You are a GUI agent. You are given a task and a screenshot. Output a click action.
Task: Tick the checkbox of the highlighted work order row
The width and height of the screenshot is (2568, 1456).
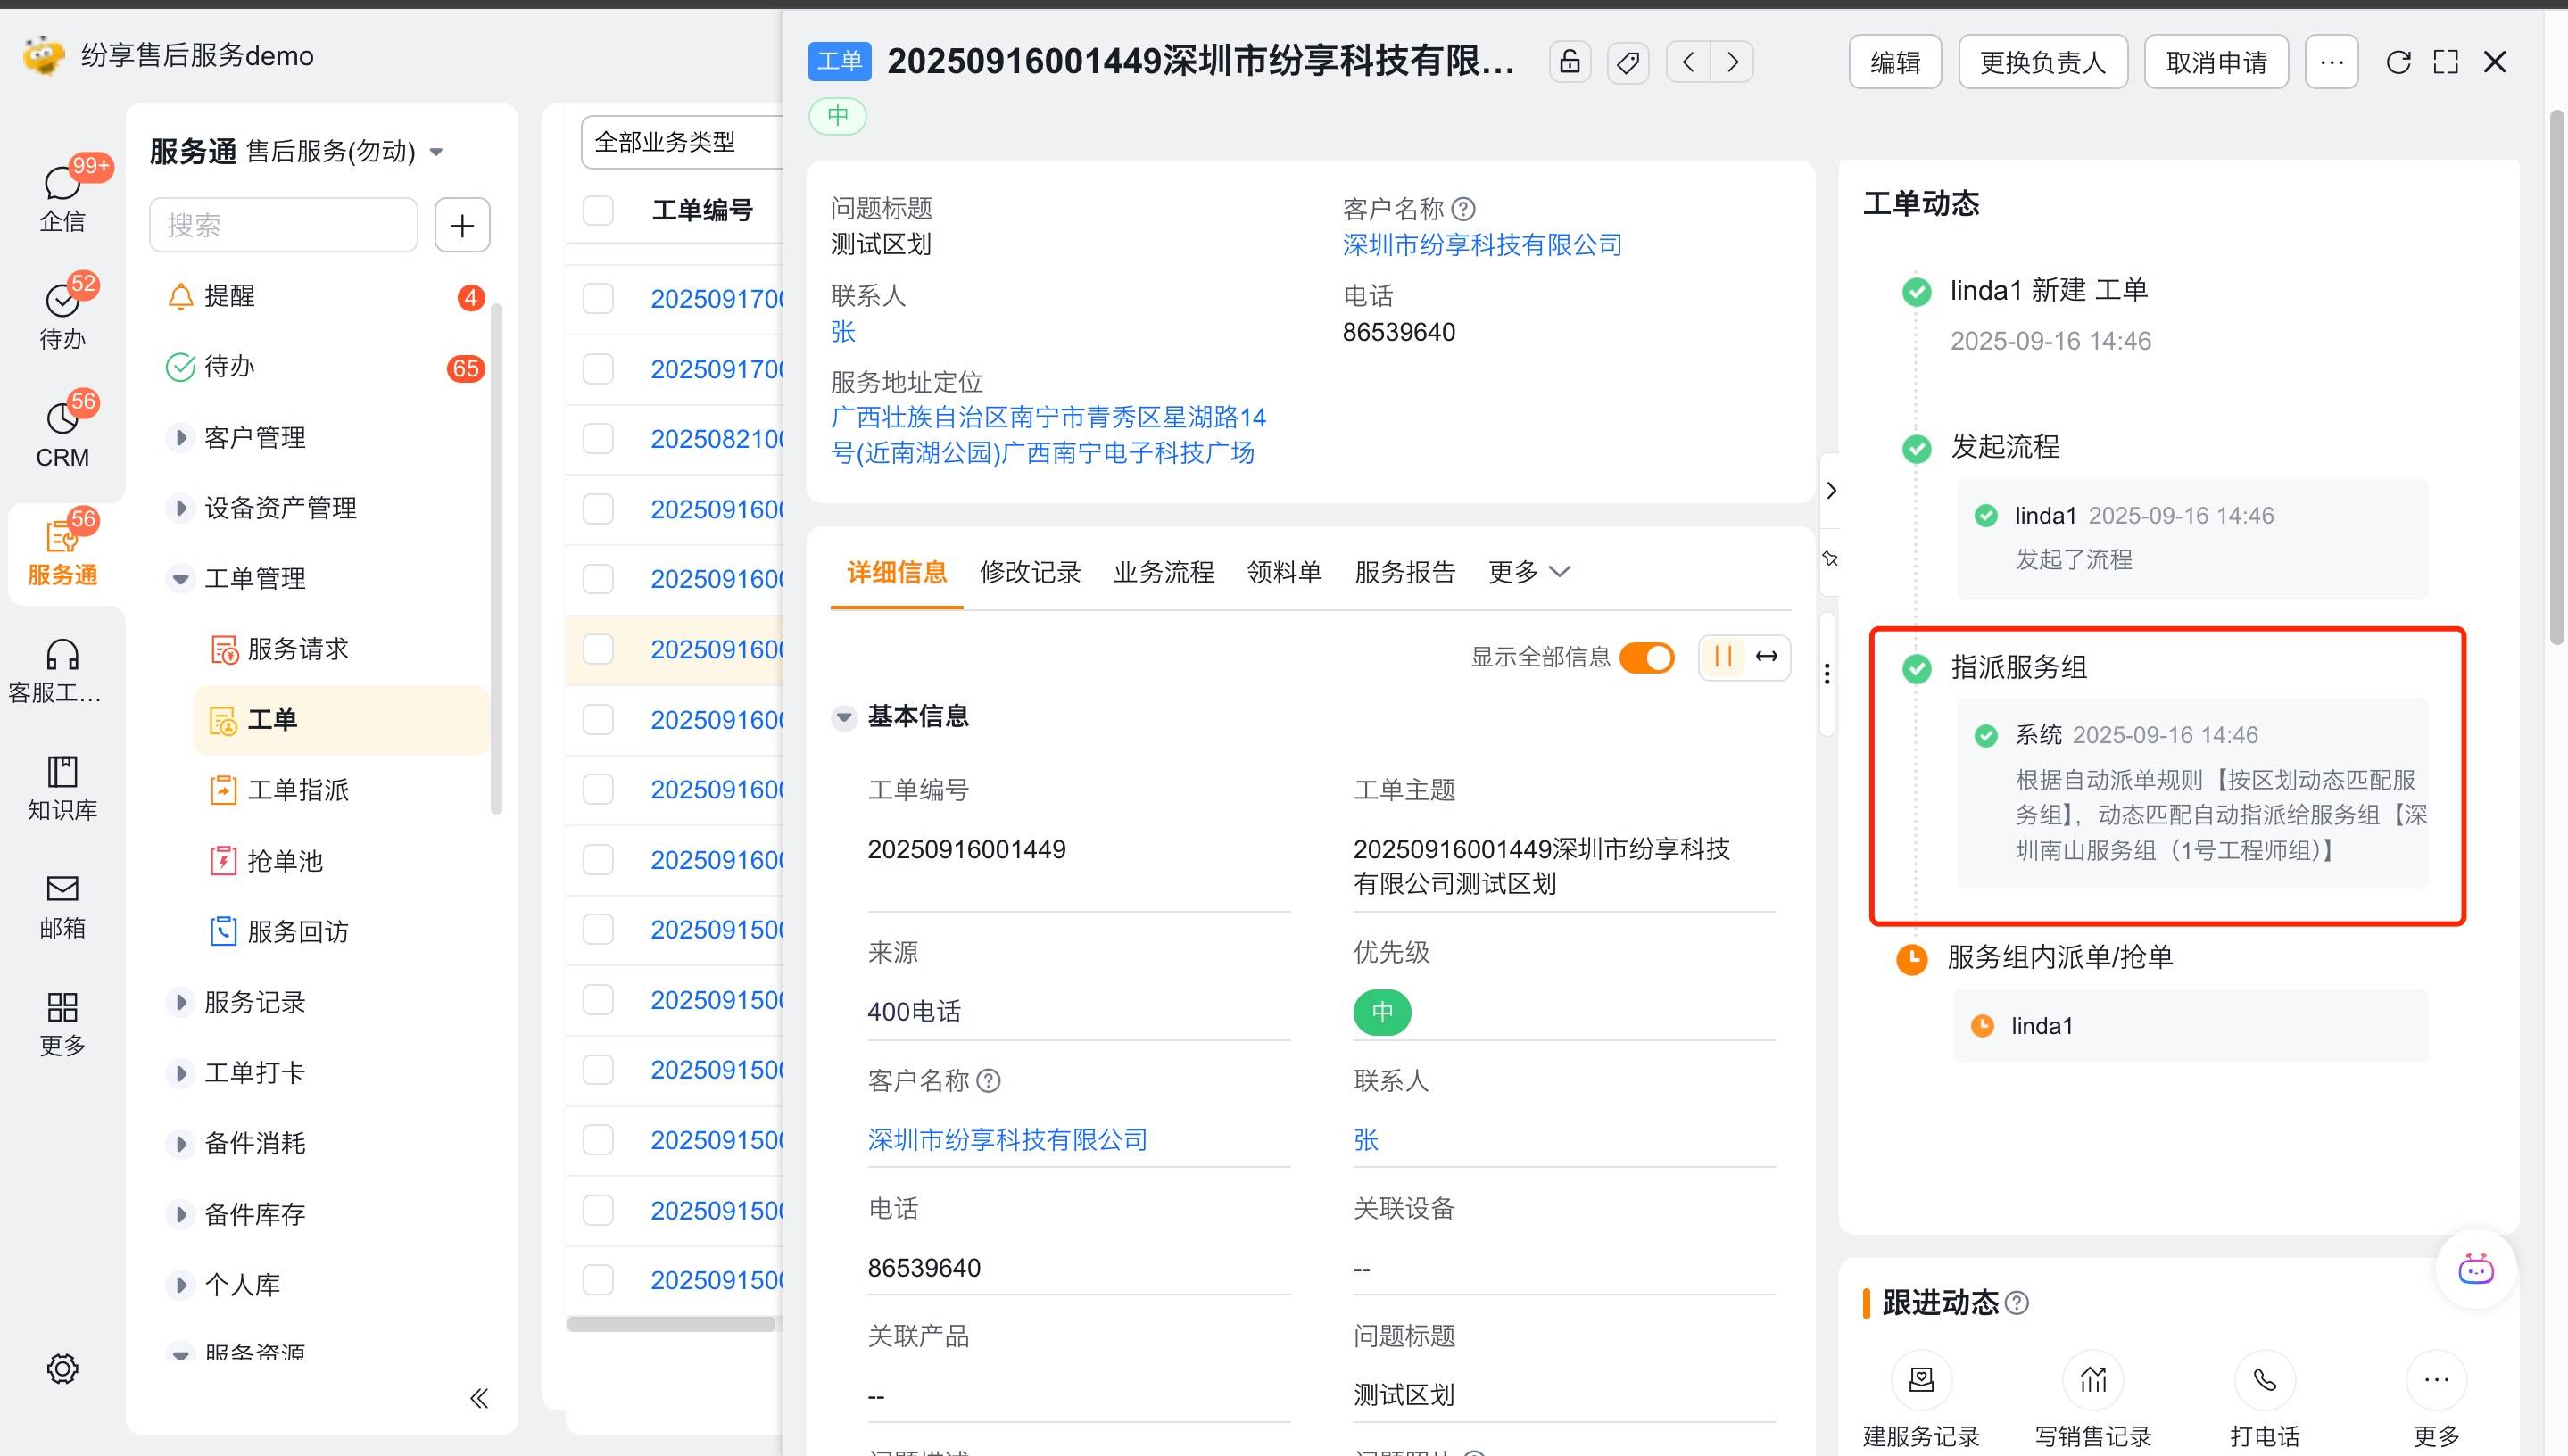coord(598,649)
